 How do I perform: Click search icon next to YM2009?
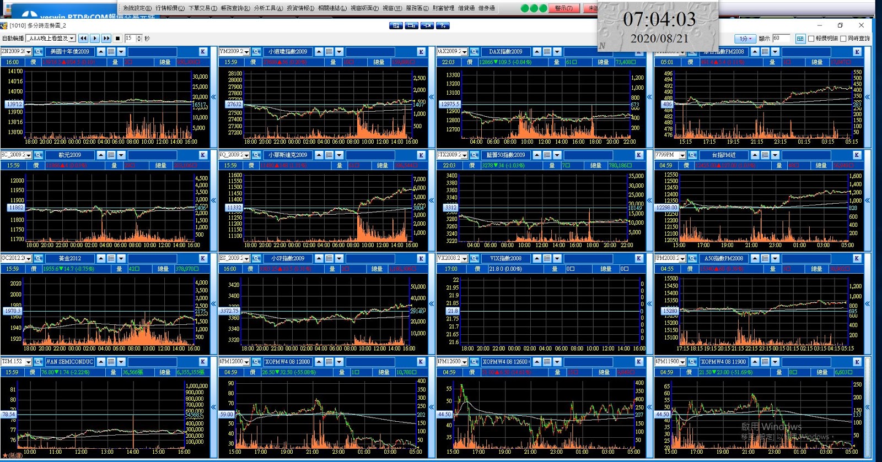coord(256,52)
